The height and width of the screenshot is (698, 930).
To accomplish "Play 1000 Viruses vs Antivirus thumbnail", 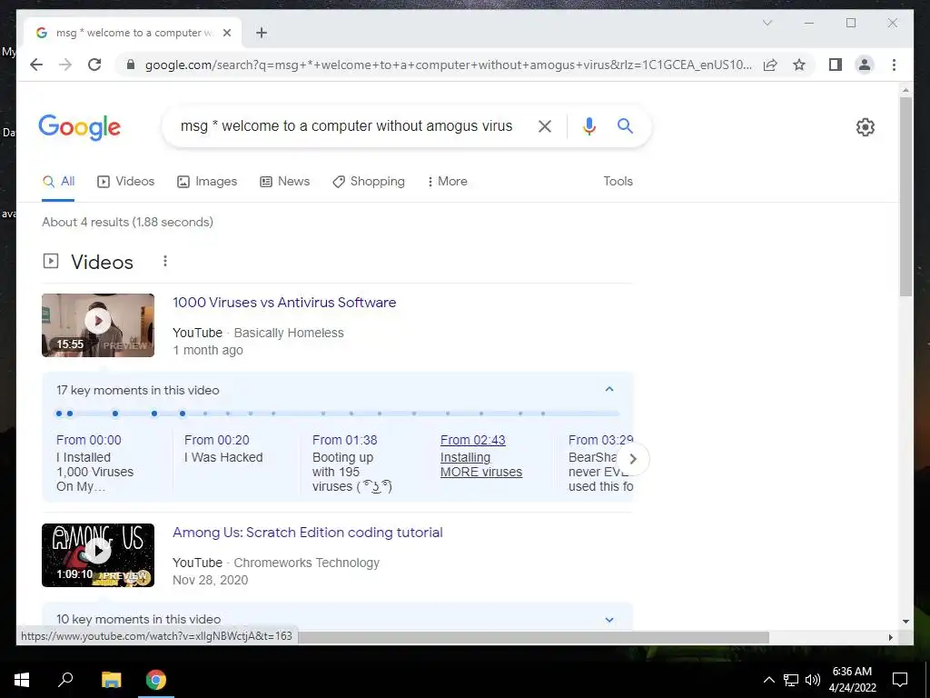I will point(98,325).
